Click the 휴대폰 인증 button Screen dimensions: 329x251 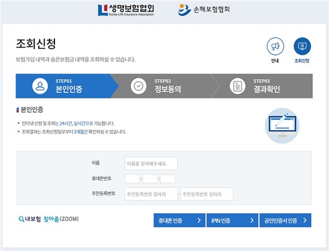point(179,220)
